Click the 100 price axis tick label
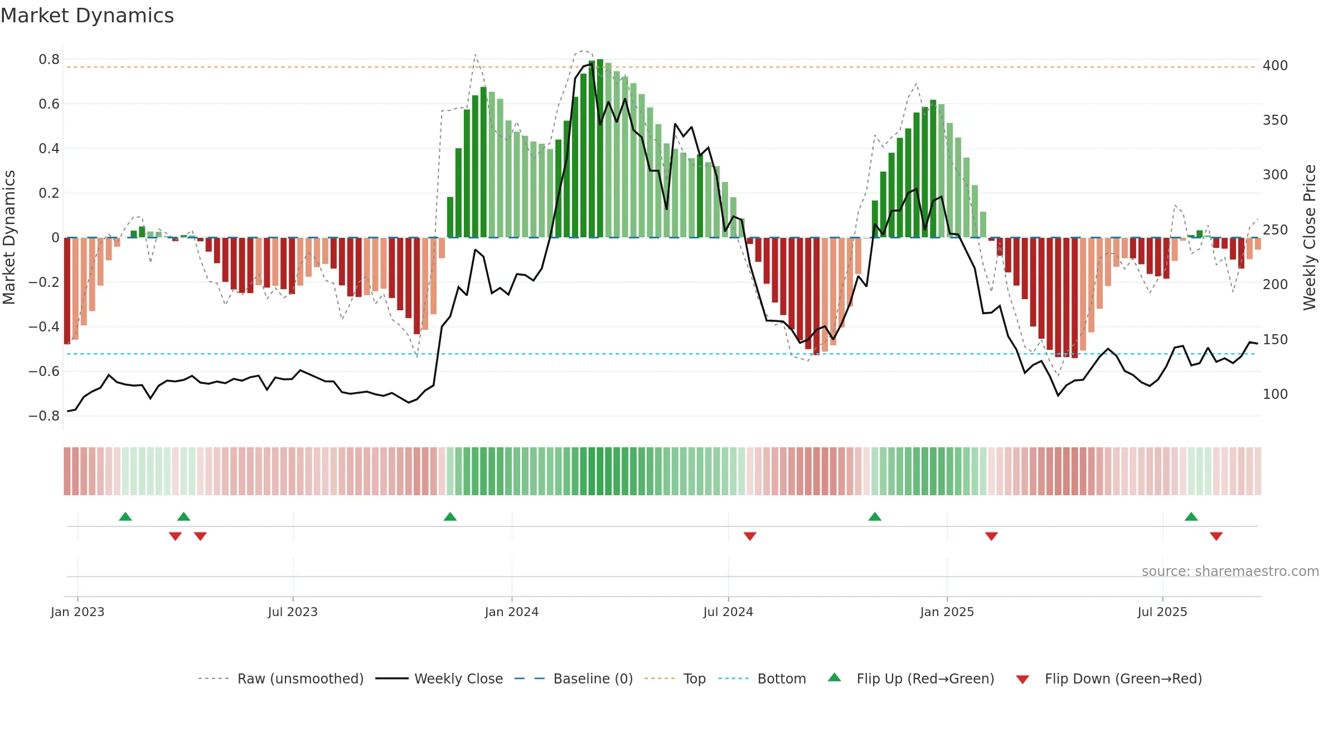 [1276, 394]
